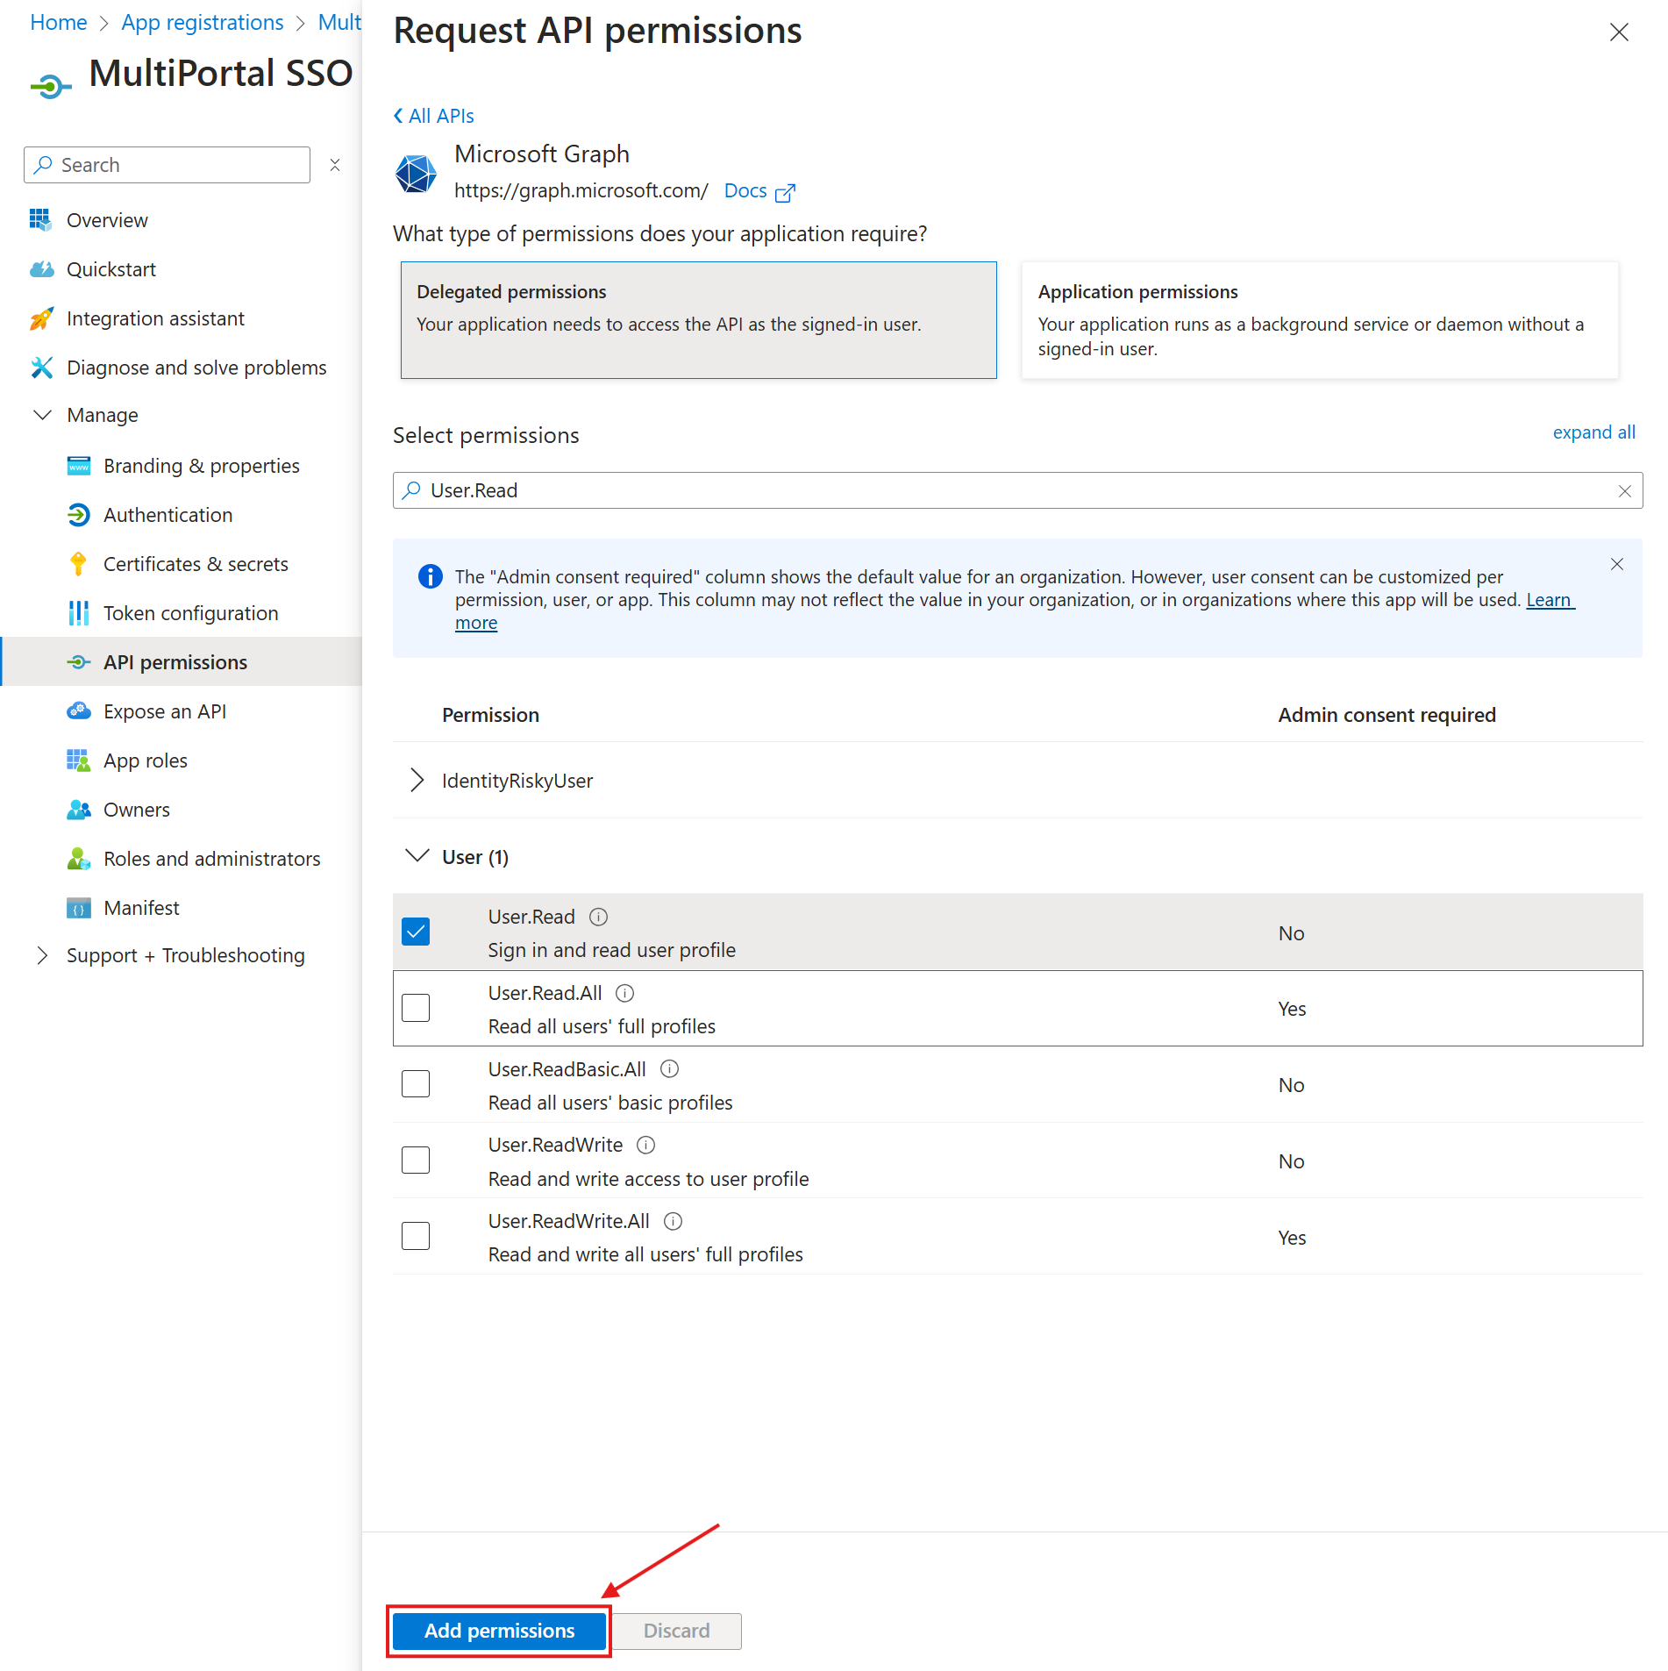Check the User.ReadBasic.All permission checkbox
1668x1671 pixels.
(416, 1084)
